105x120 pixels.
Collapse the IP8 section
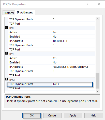pyautogui.click(x=7, y=28)
